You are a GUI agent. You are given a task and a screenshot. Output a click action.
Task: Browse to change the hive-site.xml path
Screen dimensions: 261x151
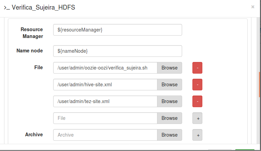(x=169, y=85)
